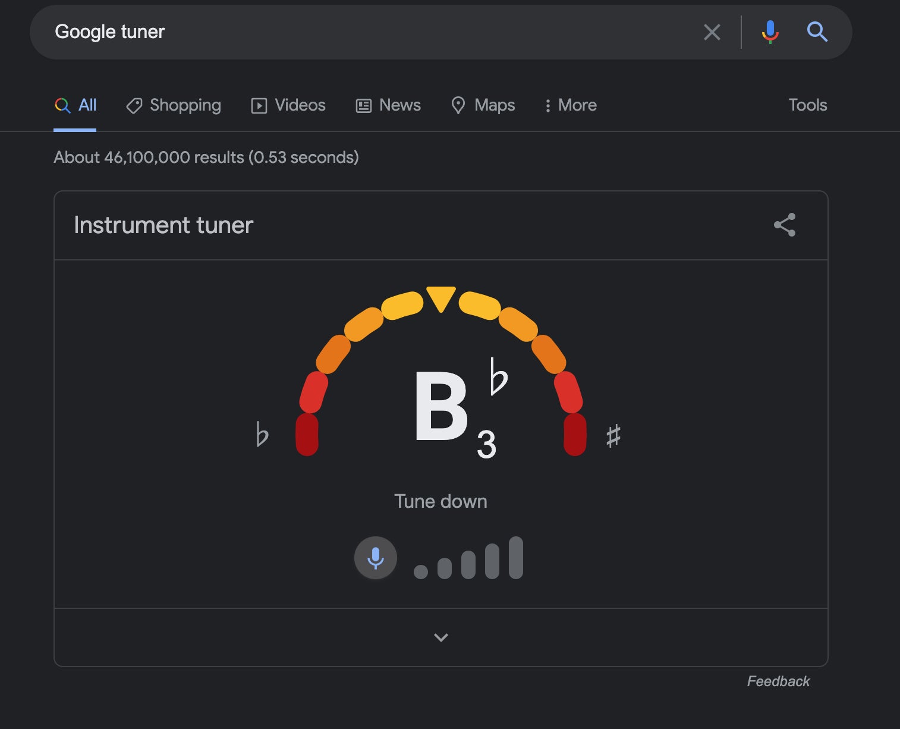Toggle the tuner microphone button
Viewport: 900px width, 729px height.
(x=375, y=558)
